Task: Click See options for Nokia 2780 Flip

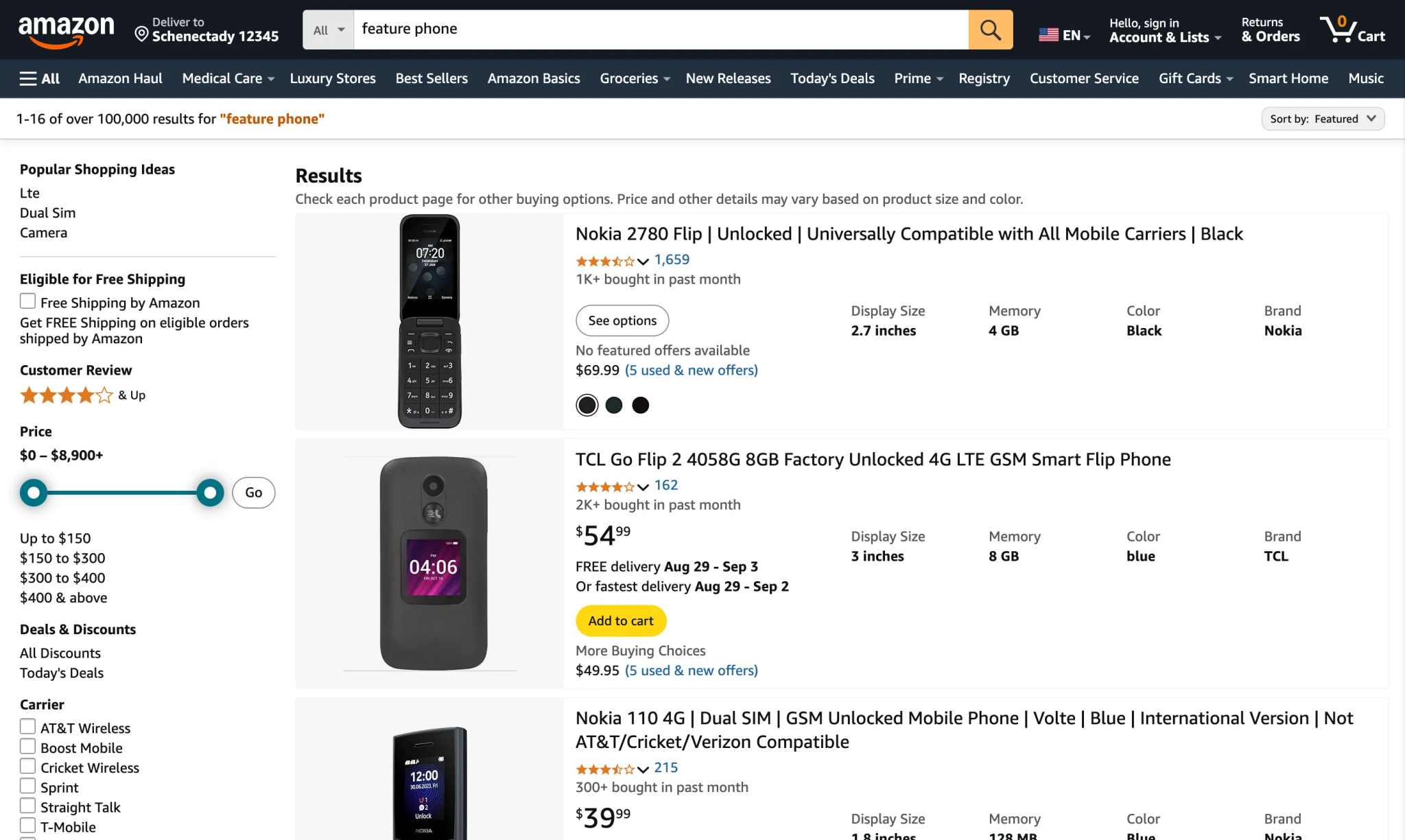Action: pos(622,320)
